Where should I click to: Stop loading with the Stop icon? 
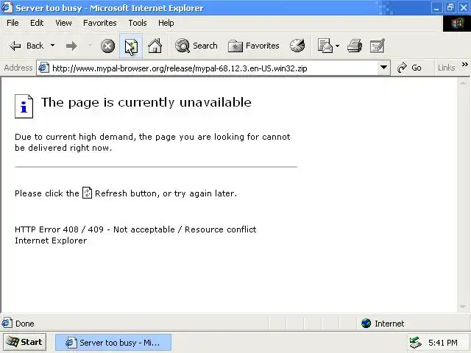click(107, 46)
